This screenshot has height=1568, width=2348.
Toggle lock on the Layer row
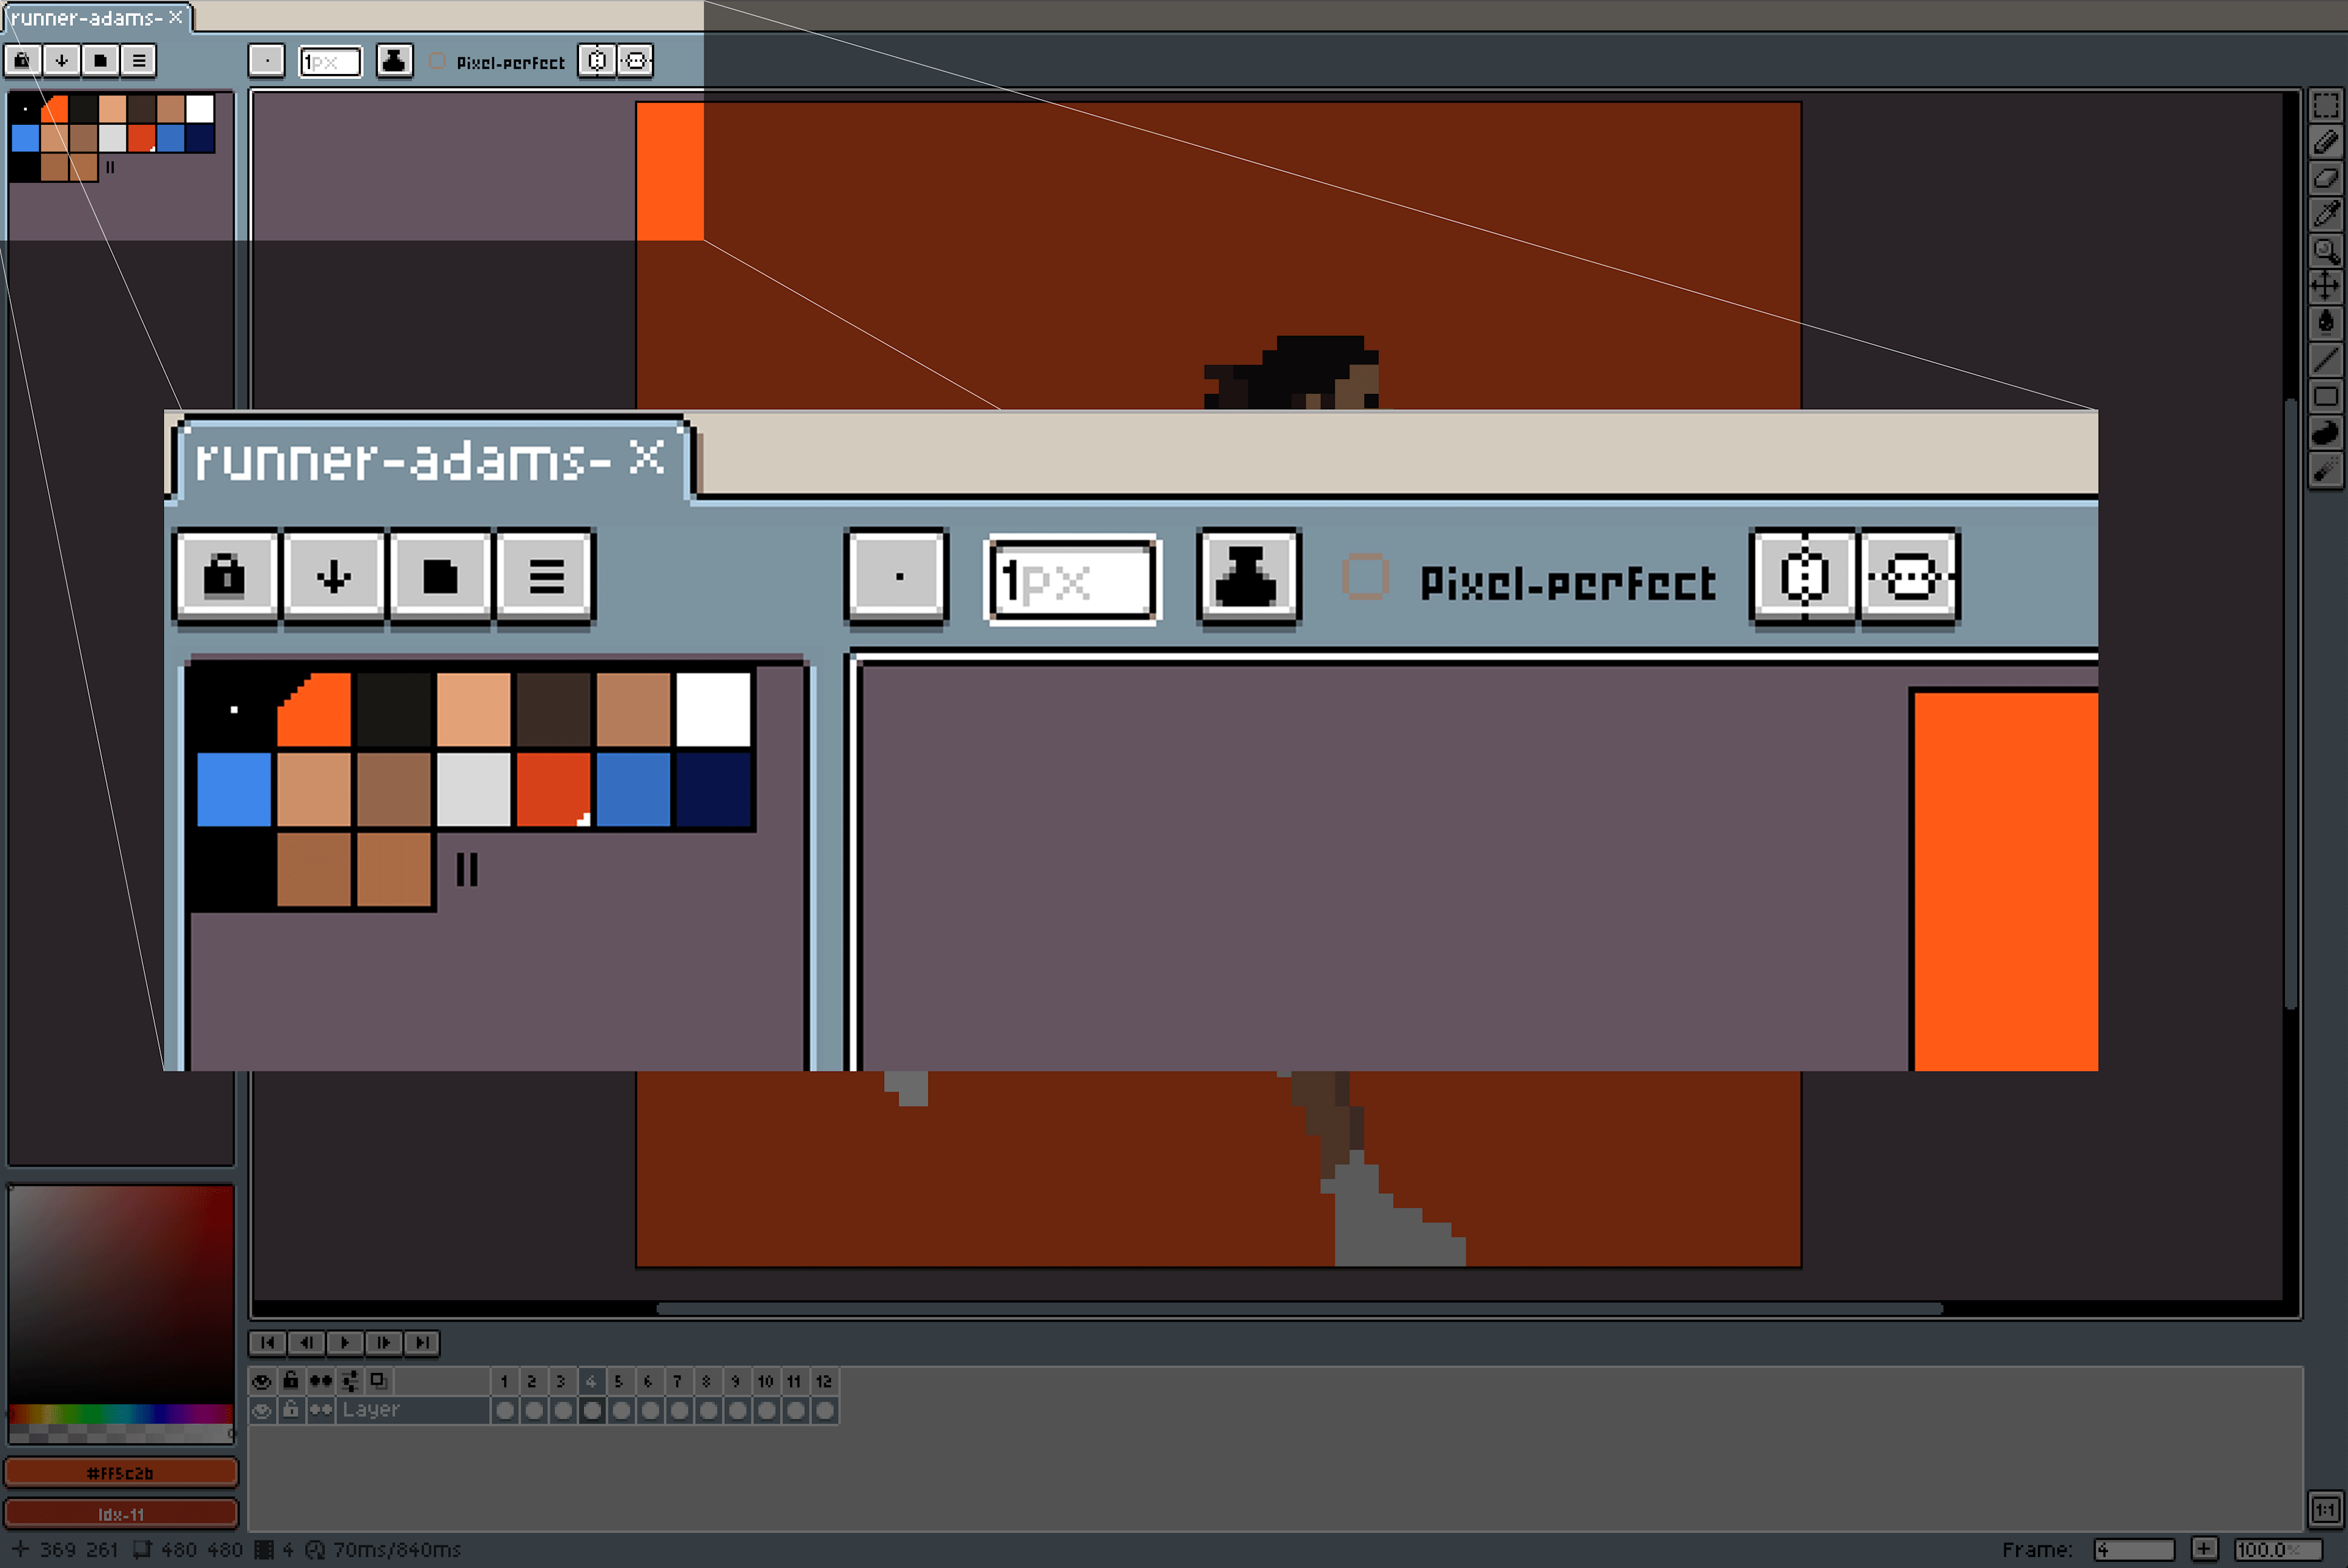coord(291,1410)
